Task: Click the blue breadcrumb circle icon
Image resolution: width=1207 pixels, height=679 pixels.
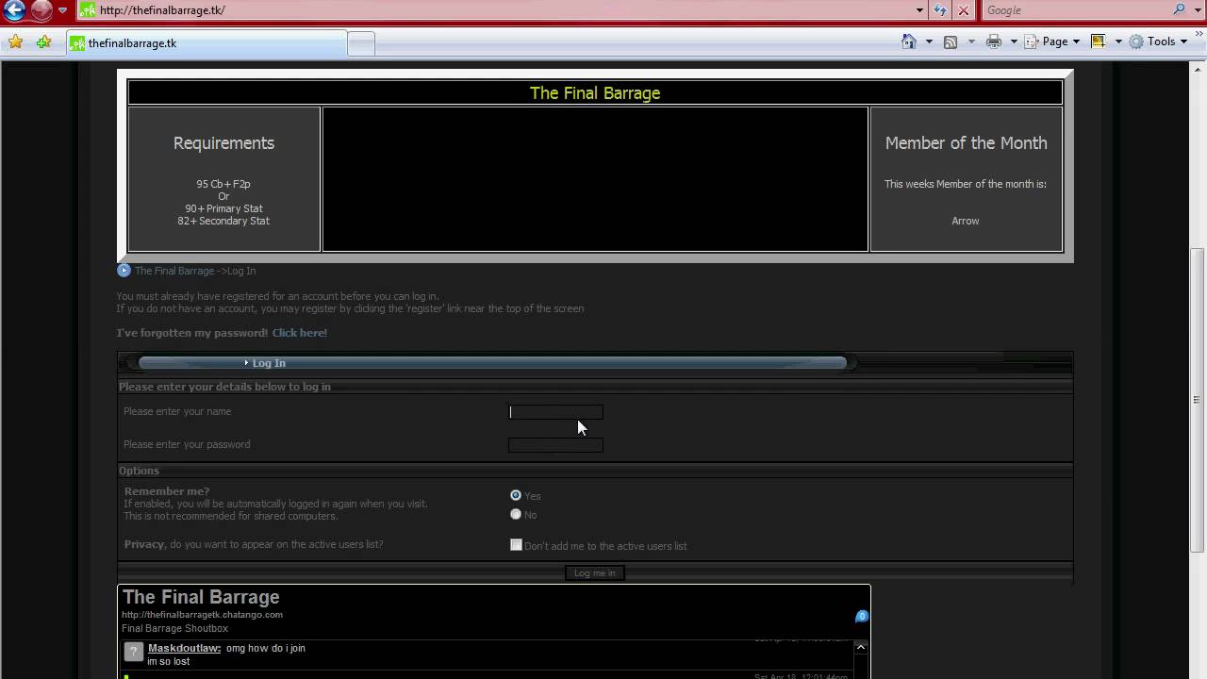Action: coord(124,271)
